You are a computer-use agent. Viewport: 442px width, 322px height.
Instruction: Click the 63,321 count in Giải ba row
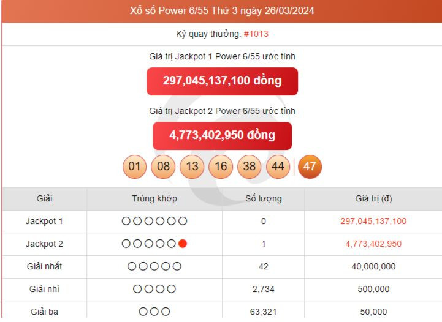(x=263, y=312)
